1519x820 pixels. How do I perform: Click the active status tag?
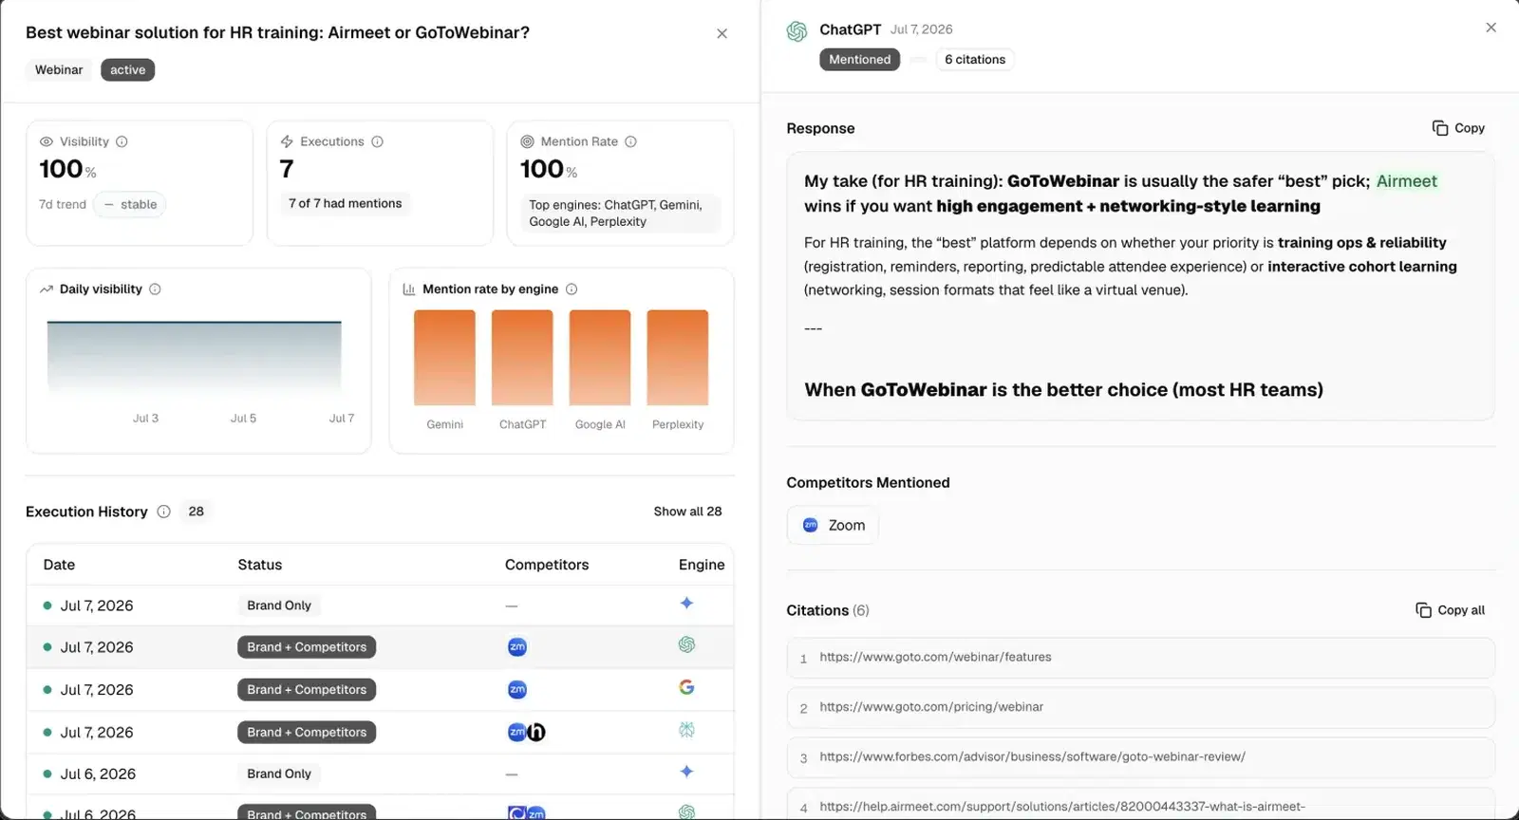click(x=127, y=70)
